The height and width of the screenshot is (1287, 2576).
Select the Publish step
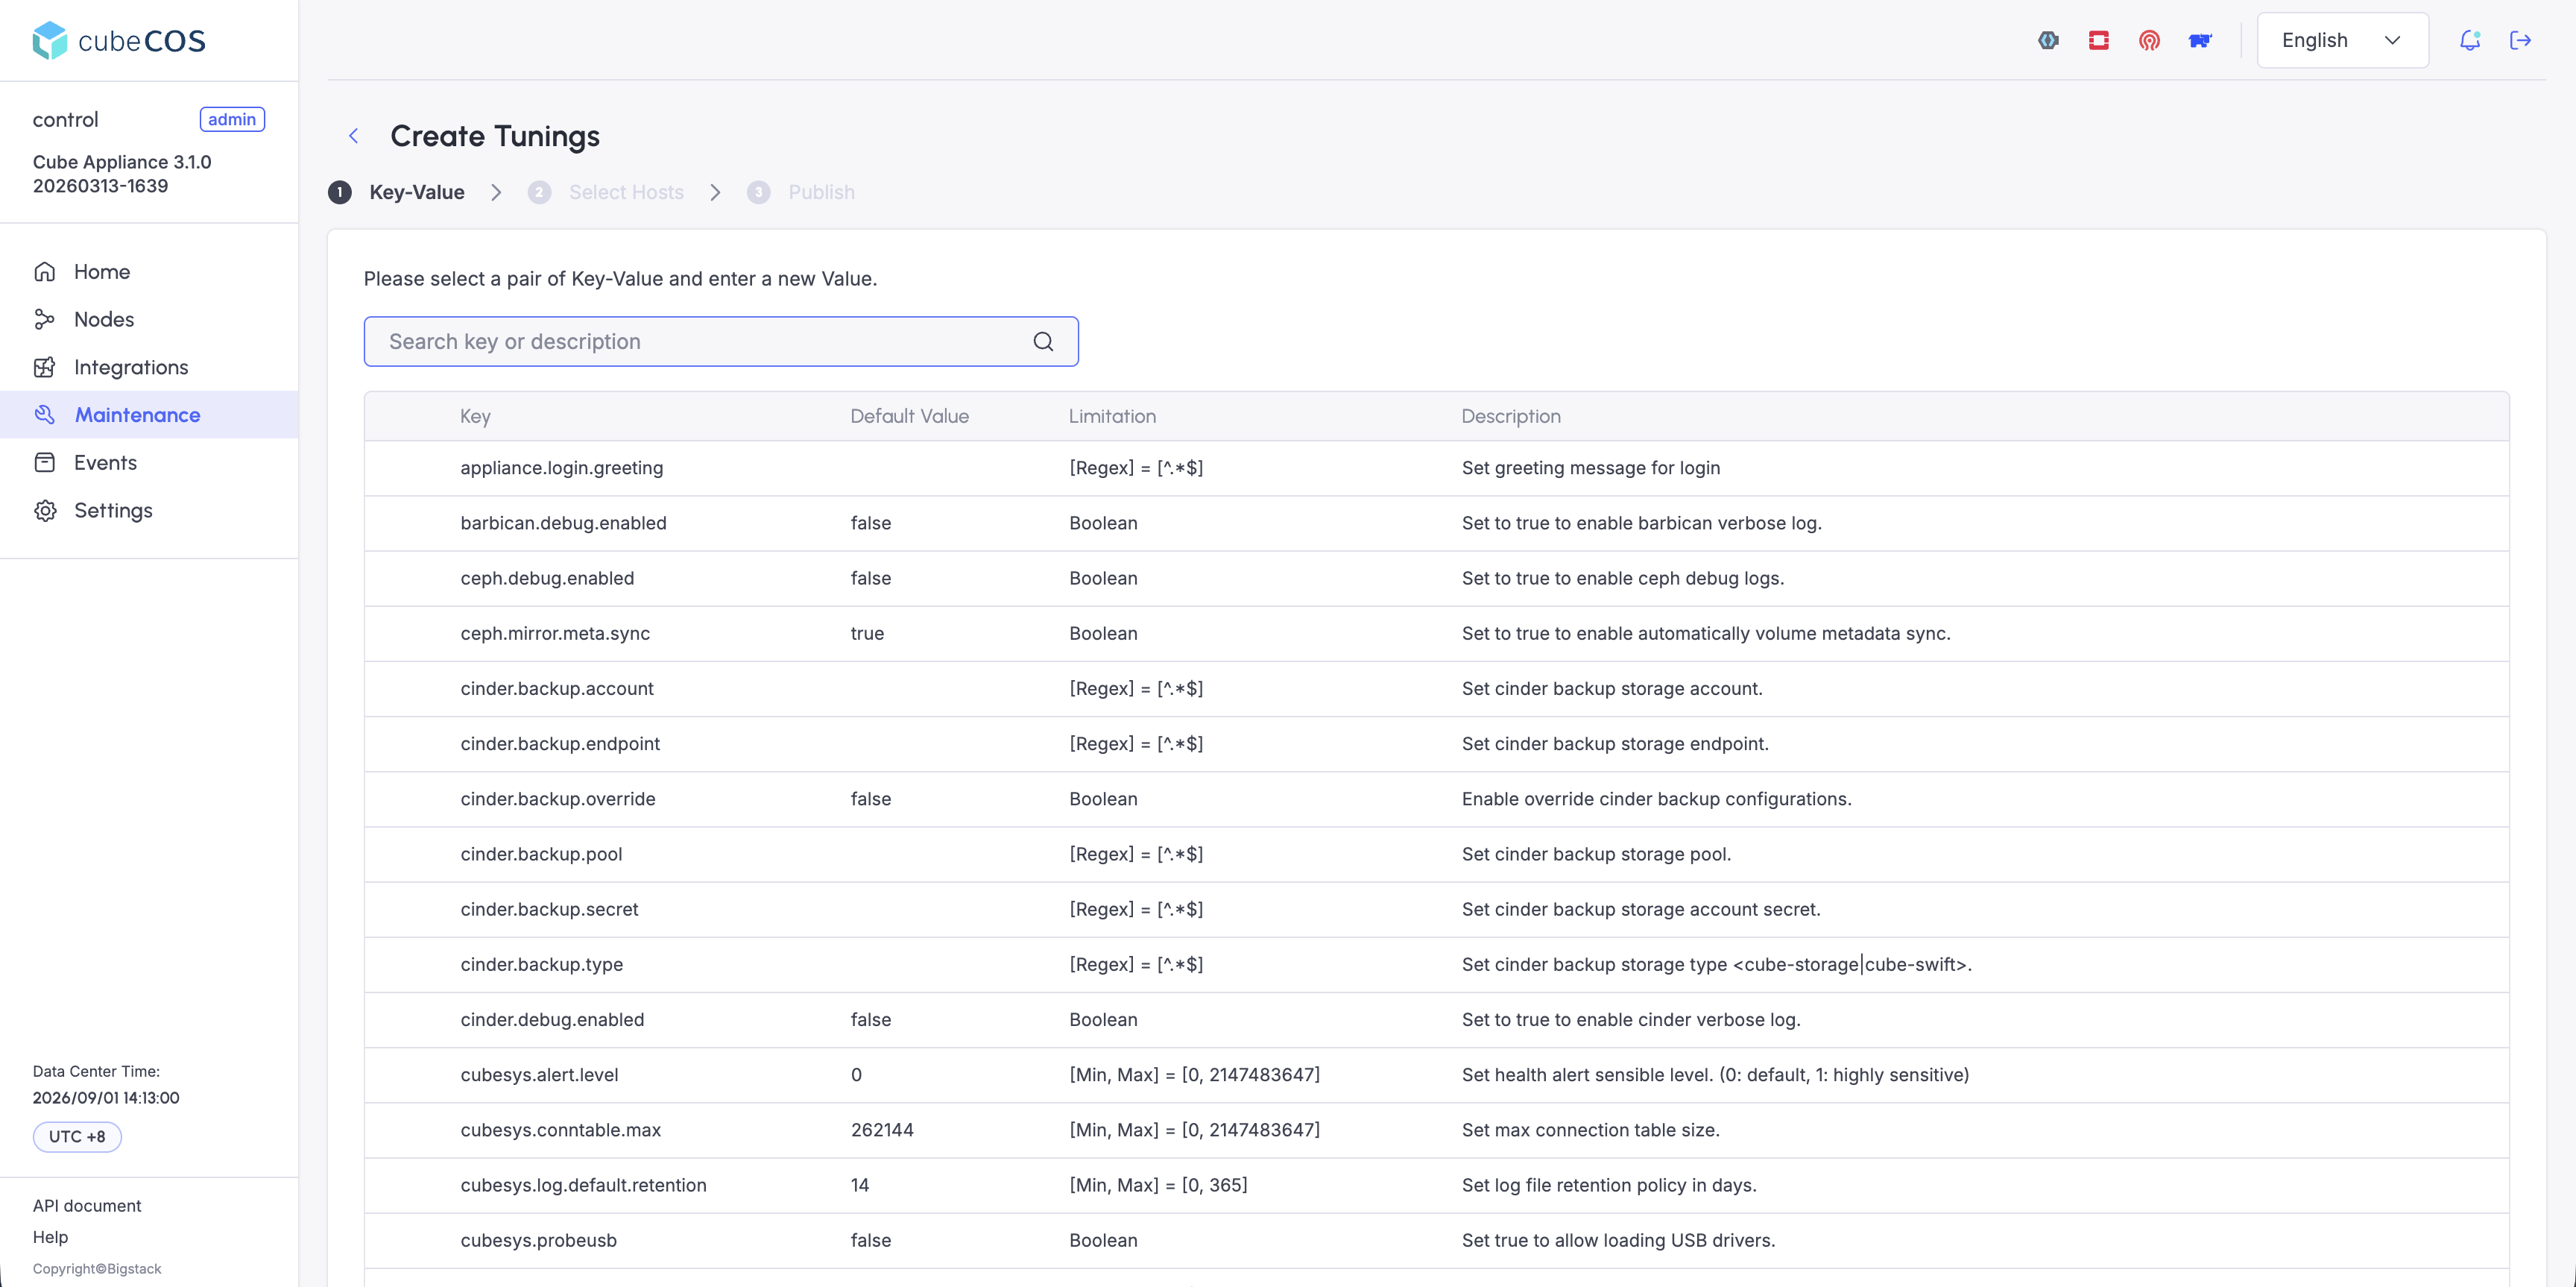[x=801, y=192]
